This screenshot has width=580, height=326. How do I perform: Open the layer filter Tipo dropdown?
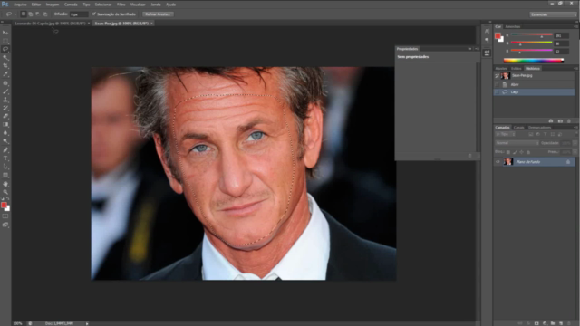pyautogui.click(x=506, y=134)
